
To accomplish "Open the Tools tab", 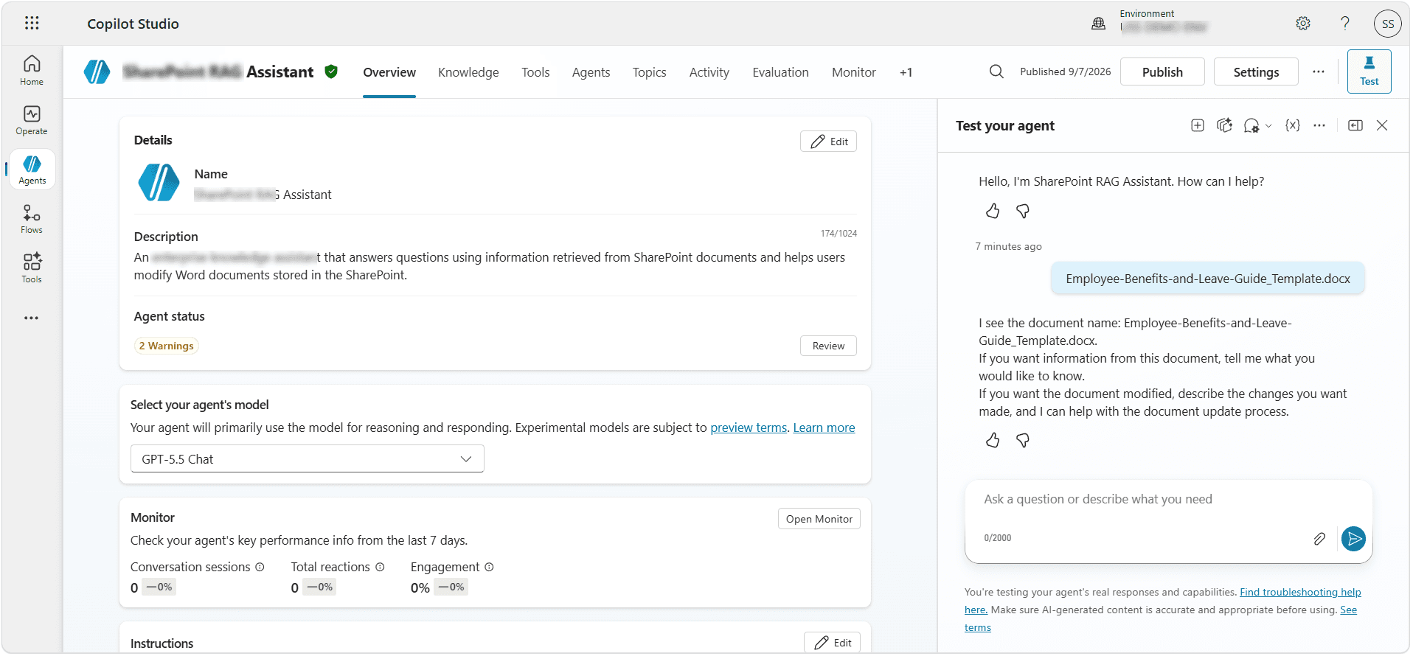I will [535, 72].
